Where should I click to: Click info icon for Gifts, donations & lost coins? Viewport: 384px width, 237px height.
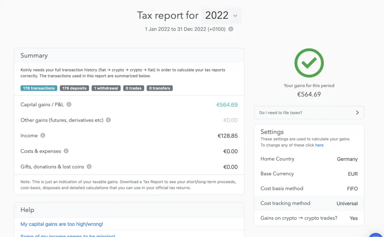tap(89, 166)
